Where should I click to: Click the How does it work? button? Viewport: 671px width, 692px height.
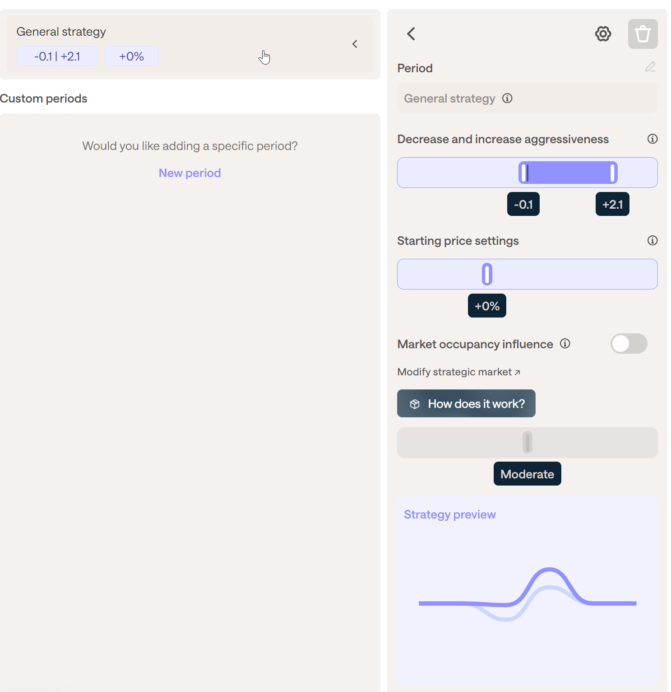(466, 403)
